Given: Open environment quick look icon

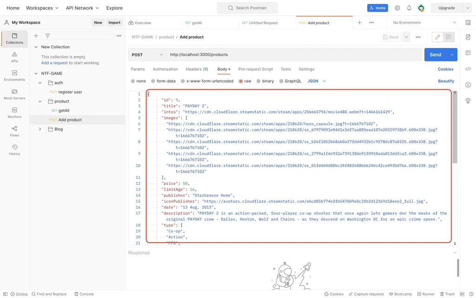Looking at the screenshot, I should pyautogui.click(x=468, y=22).
